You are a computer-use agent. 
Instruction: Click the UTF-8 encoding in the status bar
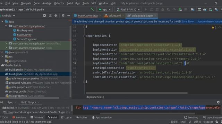tap(197, 122)
